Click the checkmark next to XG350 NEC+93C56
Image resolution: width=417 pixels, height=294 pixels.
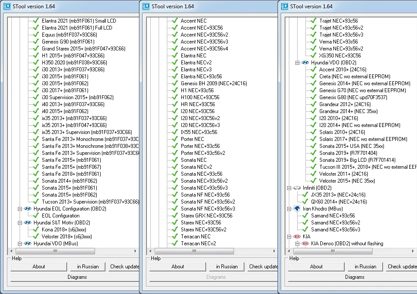click(314, 56)
